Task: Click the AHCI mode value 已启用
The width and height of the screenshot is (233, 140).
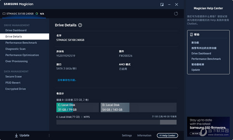Action: tap(123, 69)
